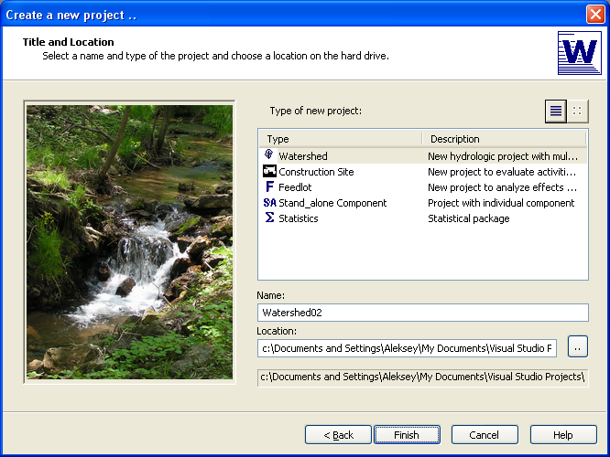610x457 pixels.
Task: Click the 'Type of new project:' label
Action: [315, 111]
